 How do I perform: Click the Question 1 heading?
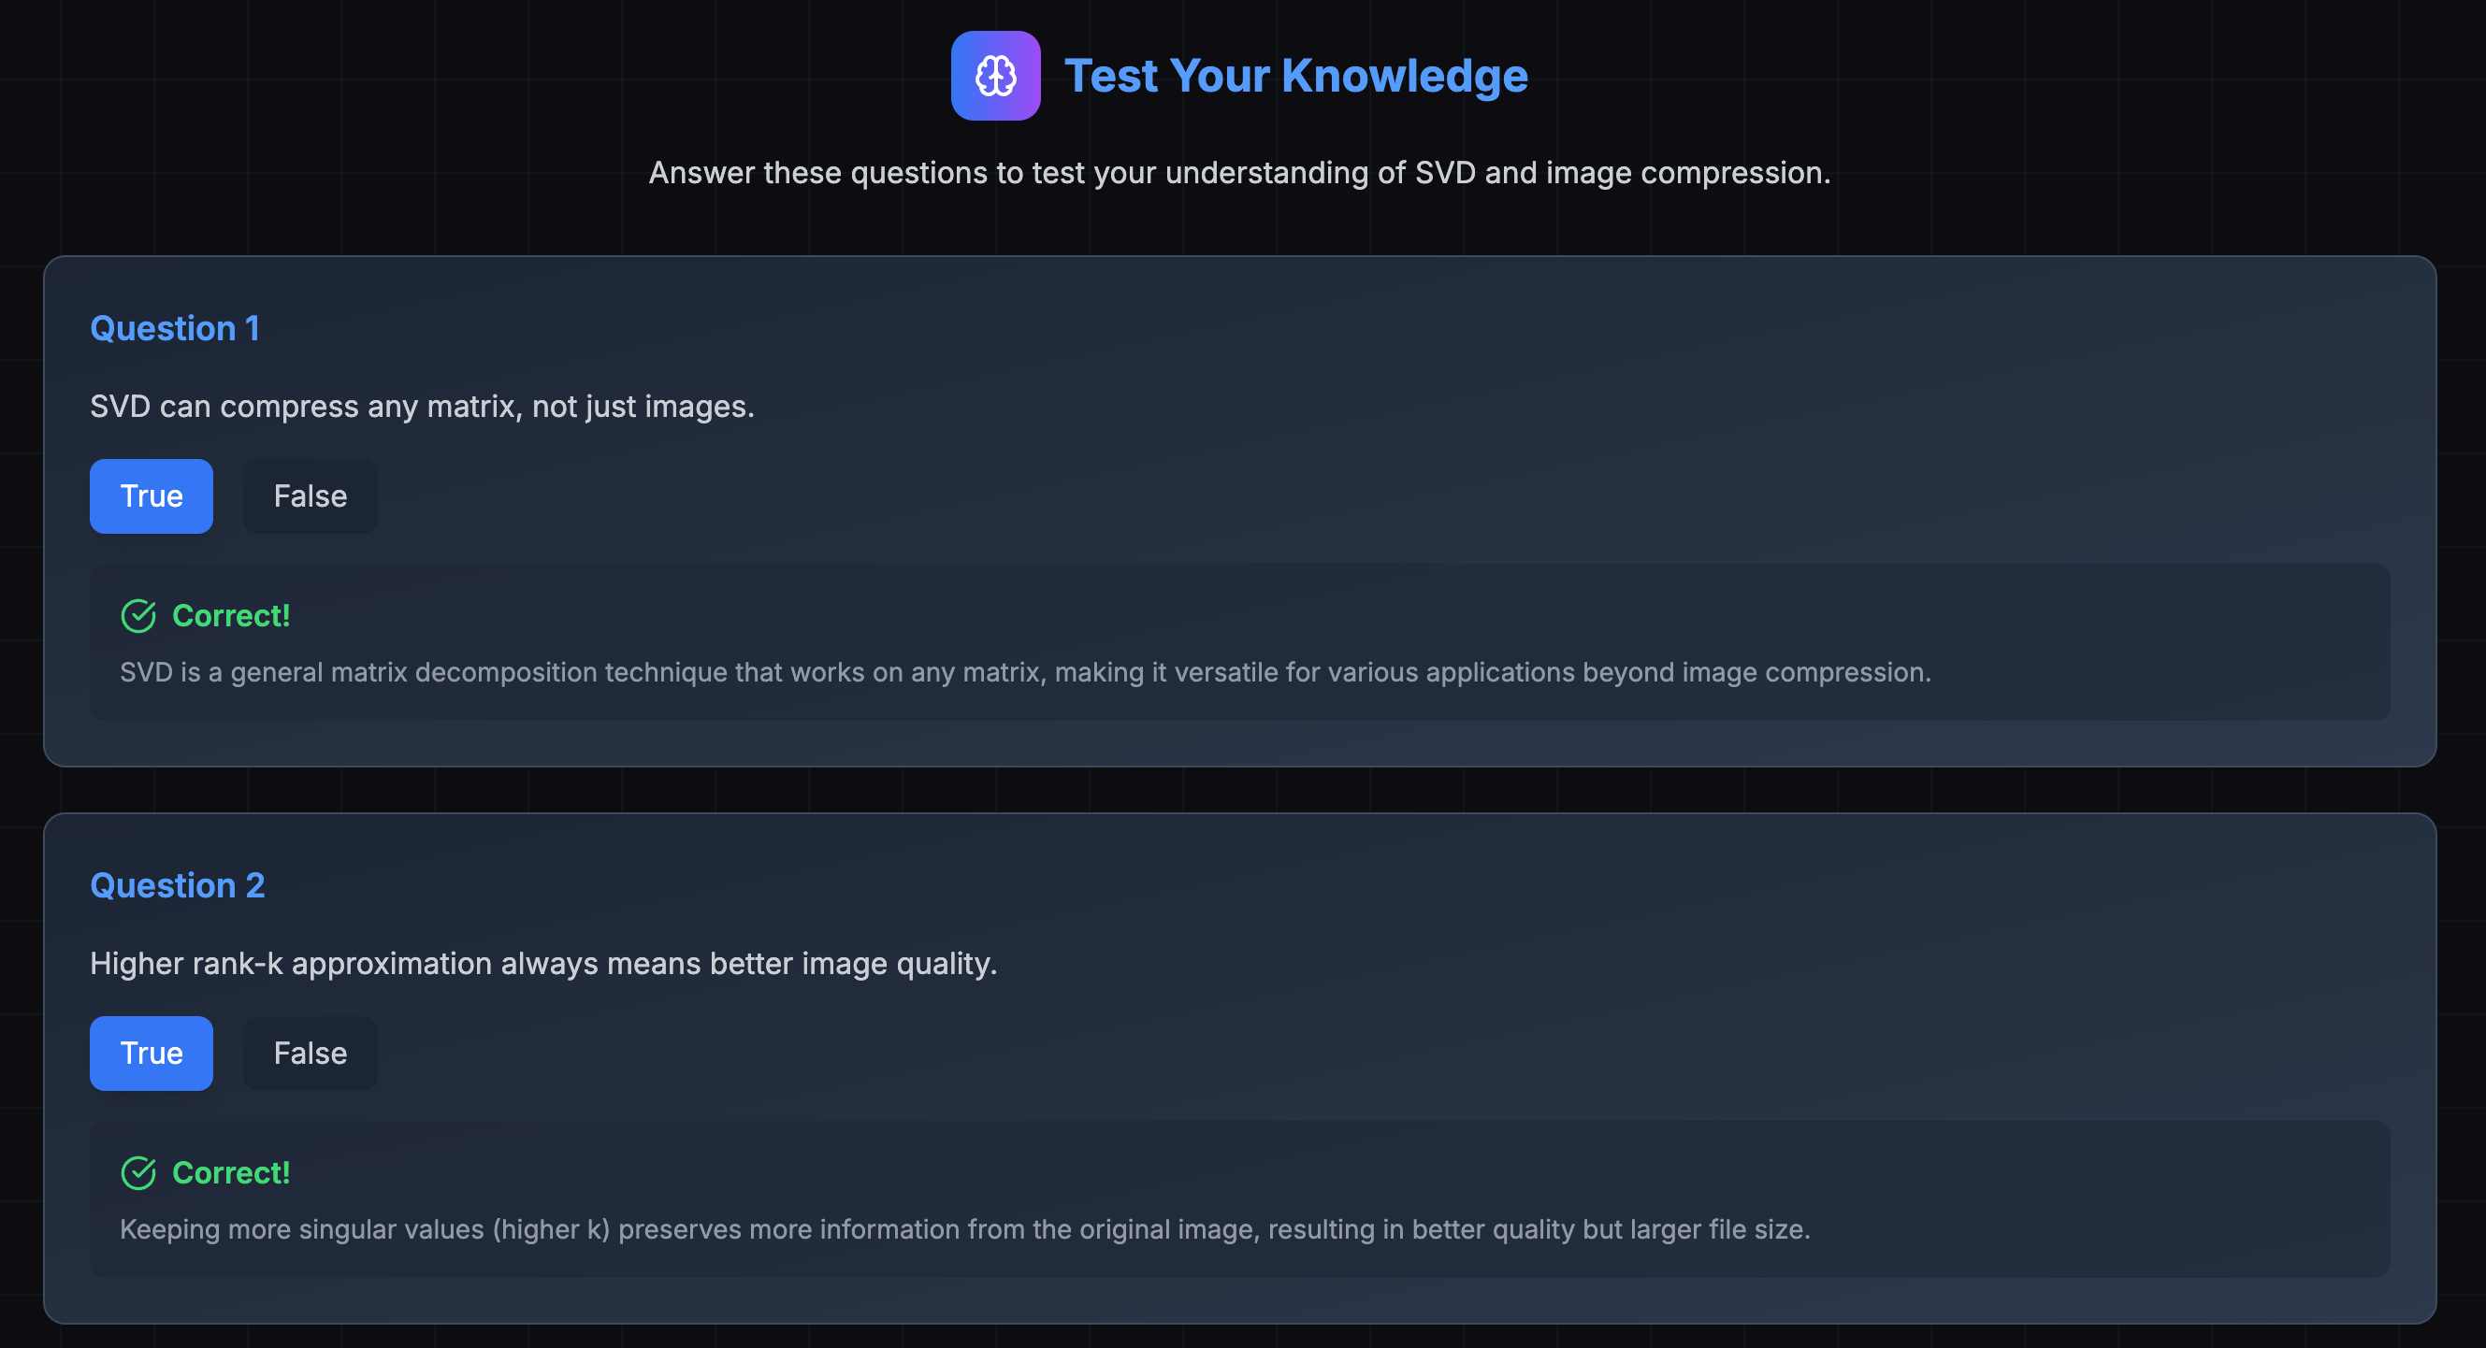click(175, 328)
